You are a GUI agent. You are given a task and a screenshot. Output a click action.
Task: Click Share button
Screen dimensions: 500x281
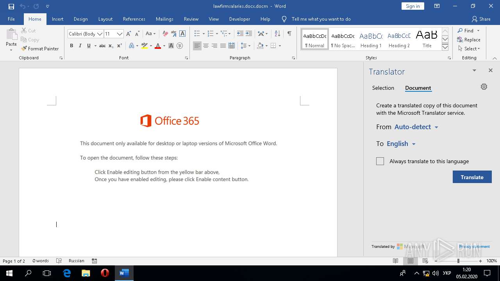pos(481,19)
